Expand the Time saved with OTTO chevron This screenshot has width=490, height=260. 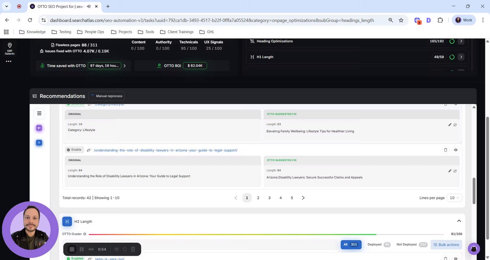(124, 66)
